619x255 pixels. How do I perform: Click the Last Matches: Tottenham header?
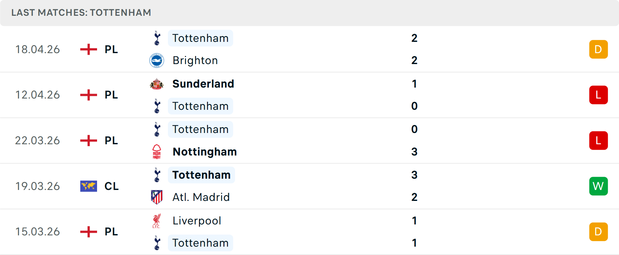[81, 13]
